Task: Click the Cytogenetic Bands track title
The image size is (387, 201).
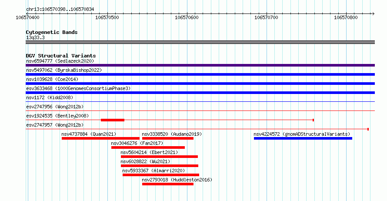Action: pyautogui.click(x=52, y=32)
